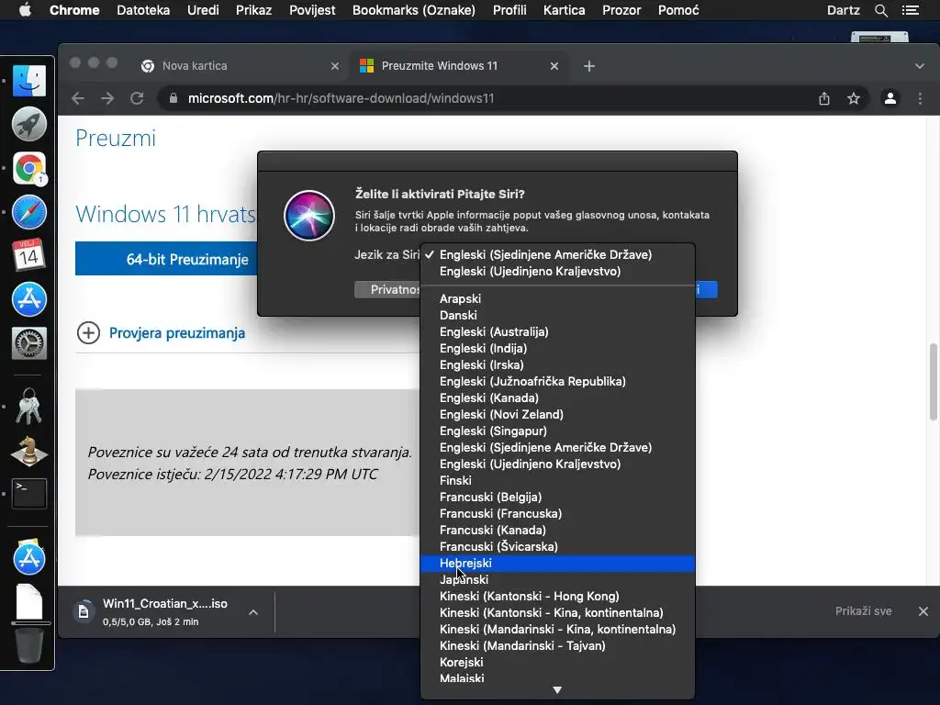The image size is (940, 705).
Task: Open the Calendar icon showing 14
Action: click(x=28, y=255)
